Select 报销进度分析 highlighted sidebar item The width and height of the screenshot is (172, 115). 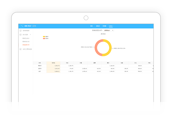pyautogui.click(x=26, y=45)
